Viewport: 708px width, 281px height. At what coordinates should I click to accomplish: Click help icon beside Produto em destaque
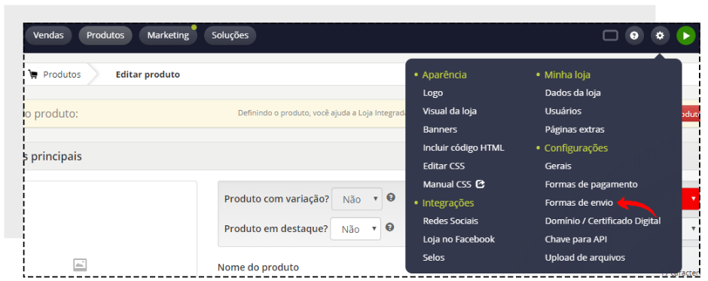pos(389,228)
